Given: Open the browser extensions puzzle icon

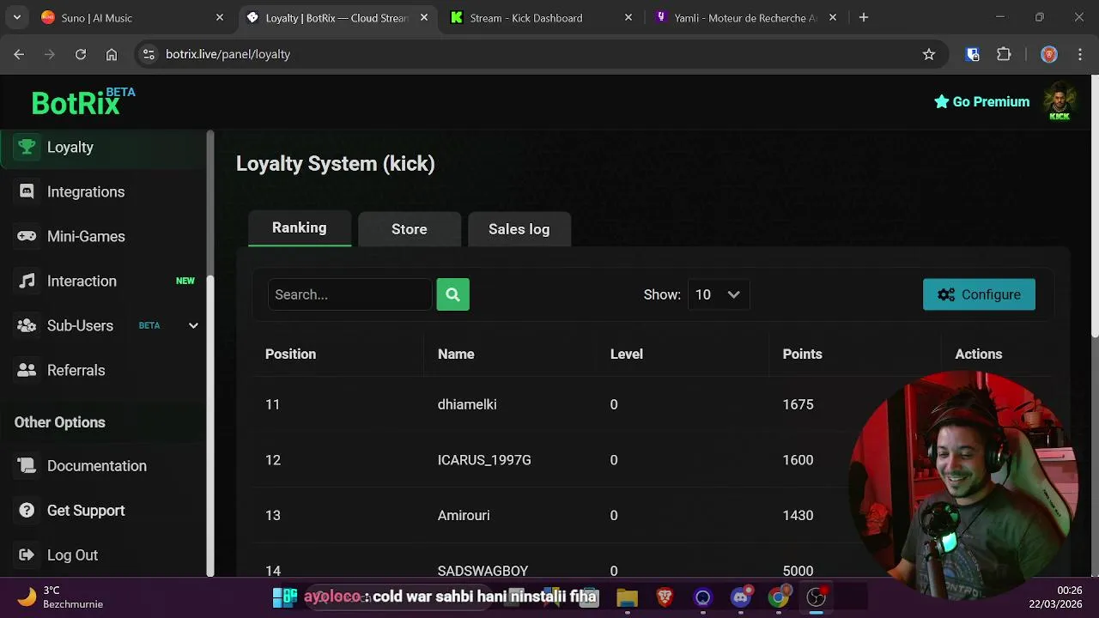Looking at the screenshot, I should [x=1004, y=54].
